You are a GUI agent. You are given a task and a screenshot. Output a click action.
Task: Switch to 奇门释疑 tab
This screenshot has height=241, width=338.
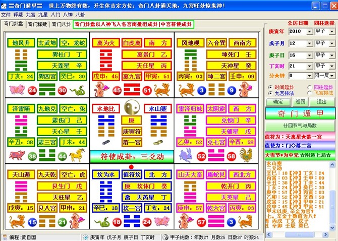(37, 24)
